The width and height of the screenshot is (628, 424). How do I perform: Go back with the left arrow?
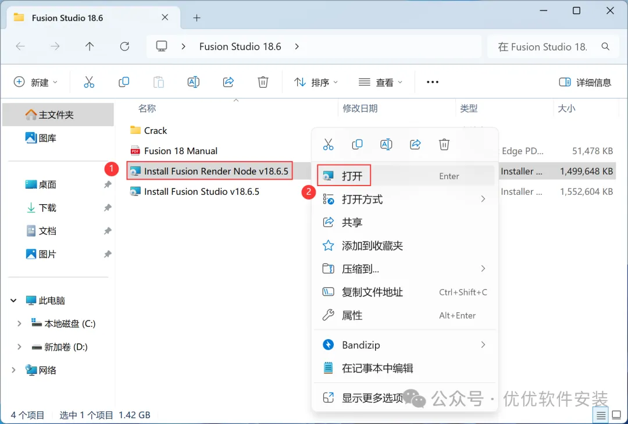20,47
